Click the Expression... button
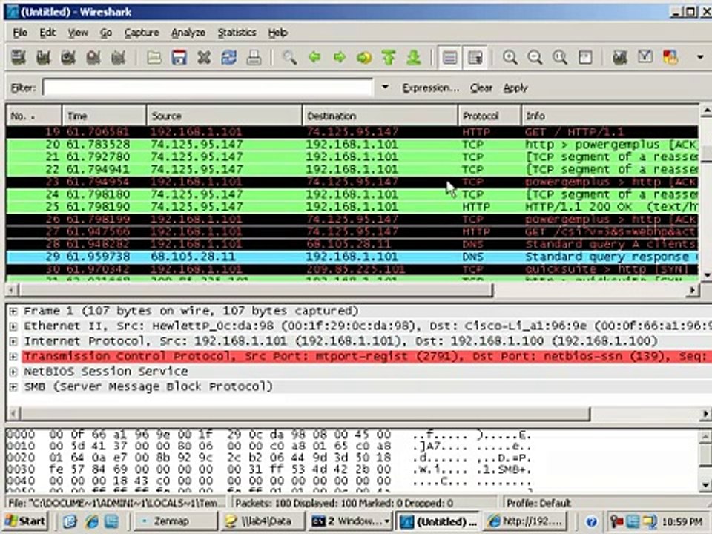712x534 pixels. pyautogui.click(x=430, y=88)
